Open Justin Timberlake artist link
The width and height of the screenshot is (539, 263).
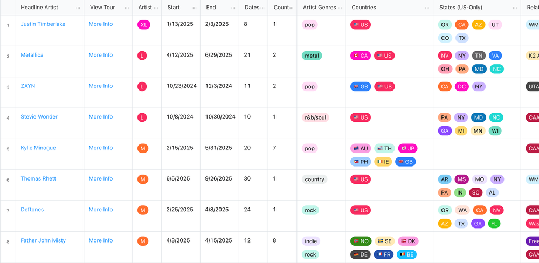(x=43, y=24)
